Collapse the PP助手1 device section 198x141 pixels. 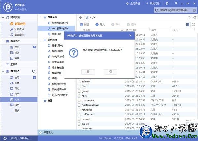(3, 71)
